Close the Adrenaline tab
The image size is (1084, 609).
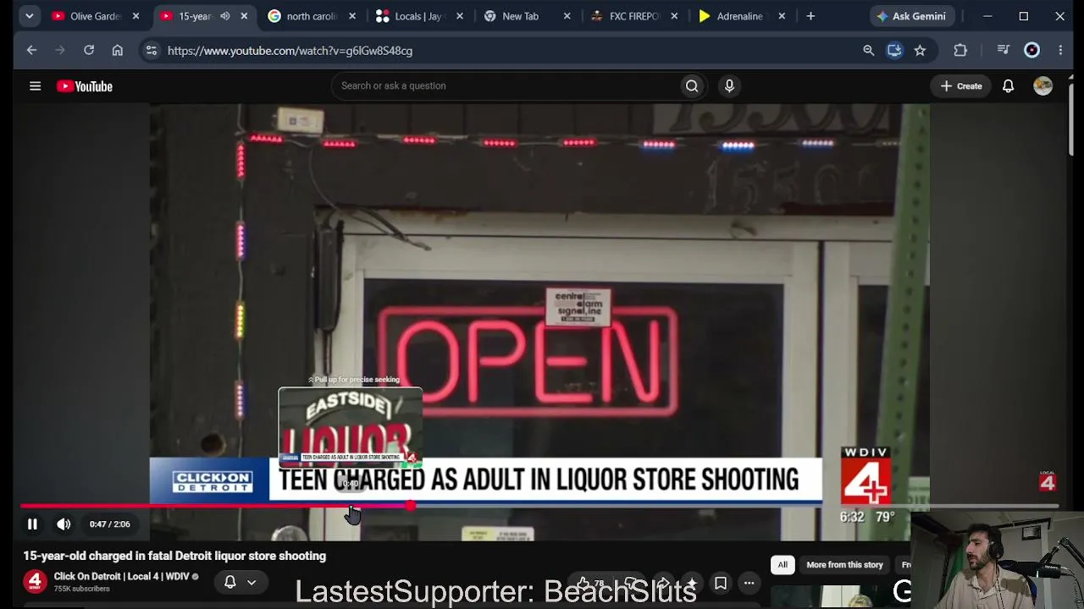click(x=782, y=16)
